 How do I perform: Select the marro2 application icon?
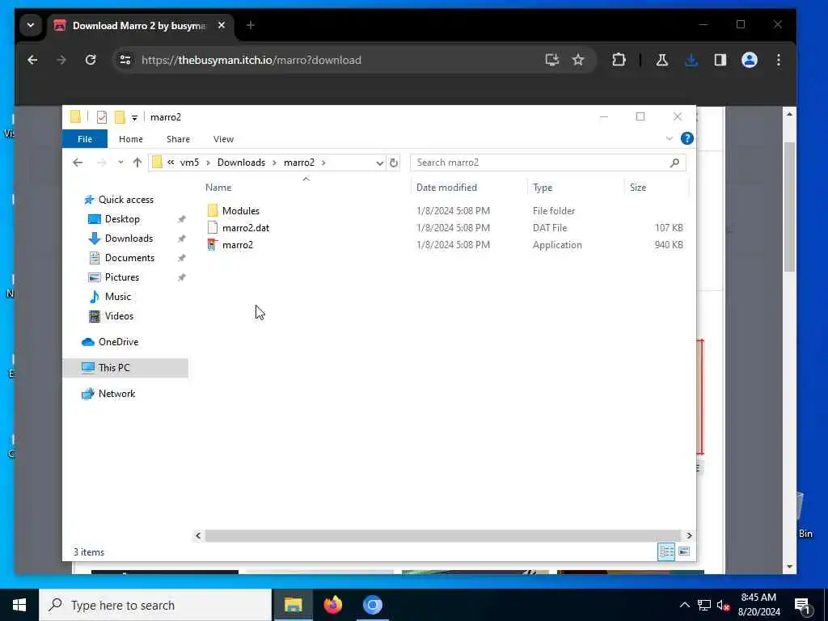pos(213,244)
